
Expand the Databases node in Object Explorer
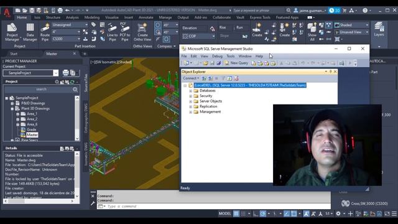190,91
